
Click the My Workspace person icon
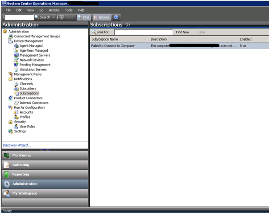point(7,193)
